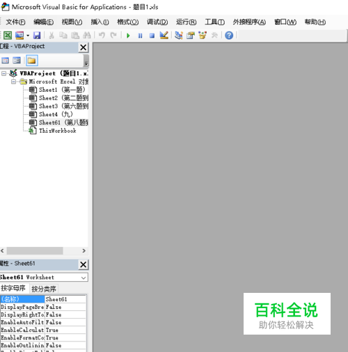Click the Redo toolbar icon

tap(113, 35)
